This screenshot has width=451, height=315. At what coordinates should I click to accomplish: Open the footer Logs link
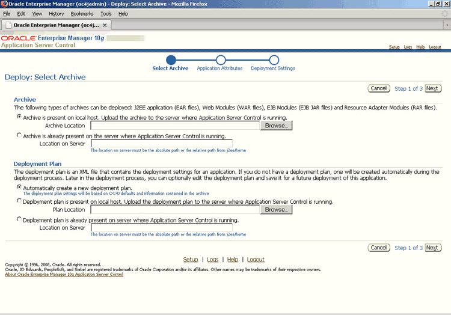[x=212, y=260]
